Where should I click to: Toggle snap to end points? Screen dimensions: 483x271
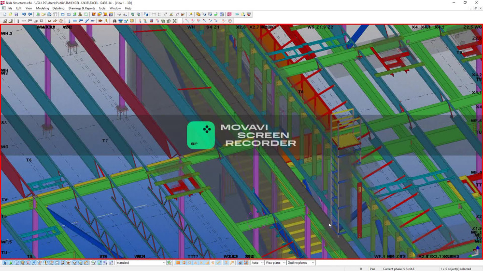tap(184, 263)
